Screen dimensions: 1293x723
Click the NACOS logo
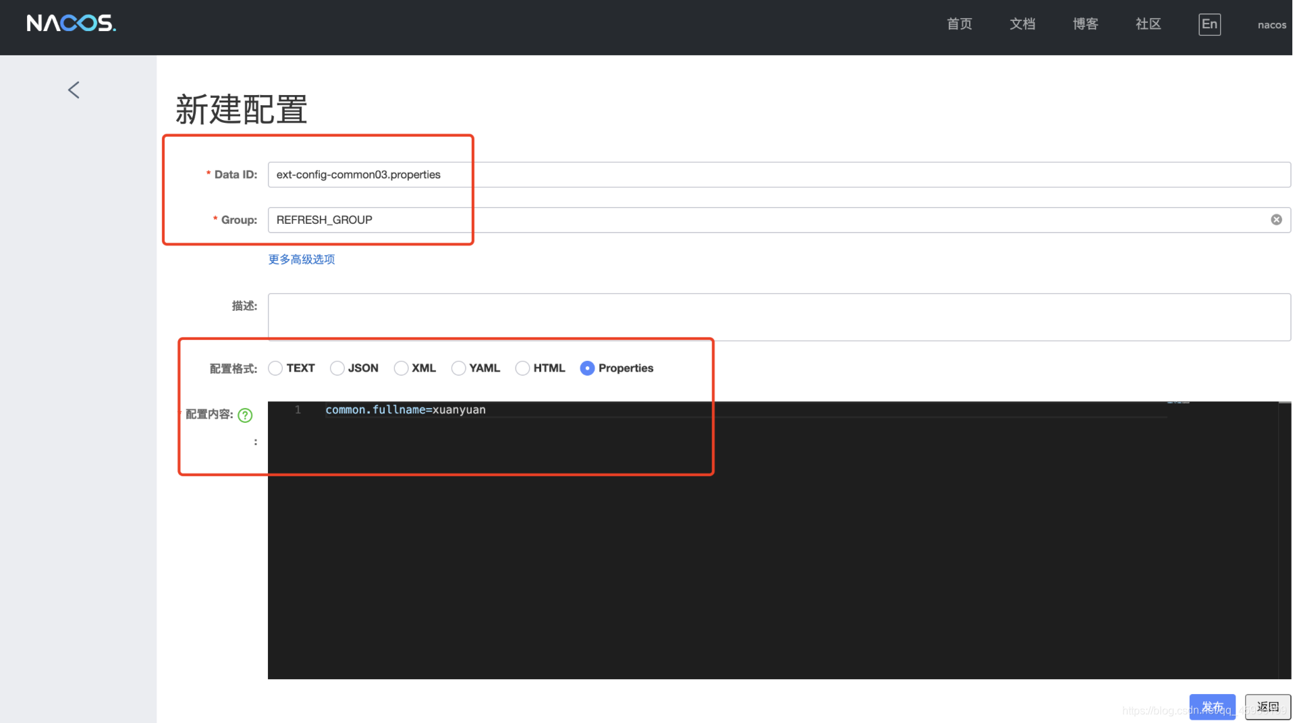(x=72, y=24)
